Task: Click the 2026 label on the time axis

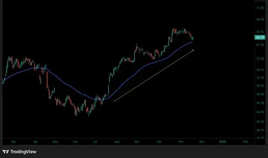Action: (223, 142)
